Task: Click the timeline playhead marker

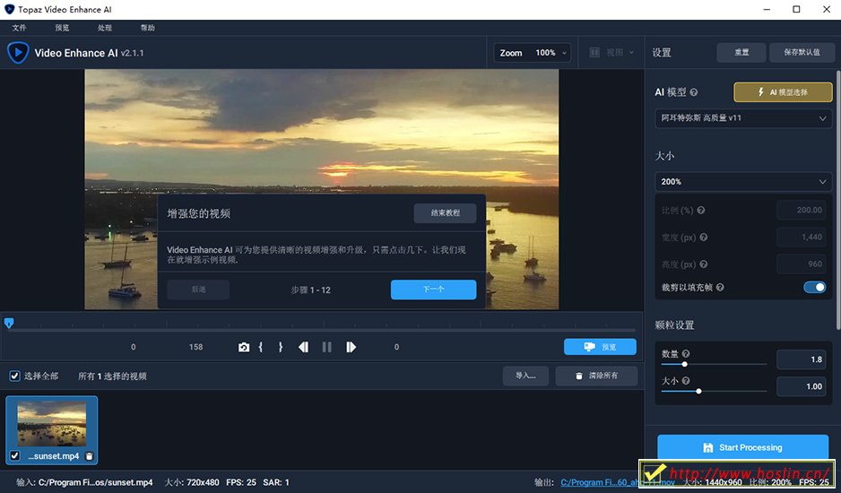Action: click(9, 323)
